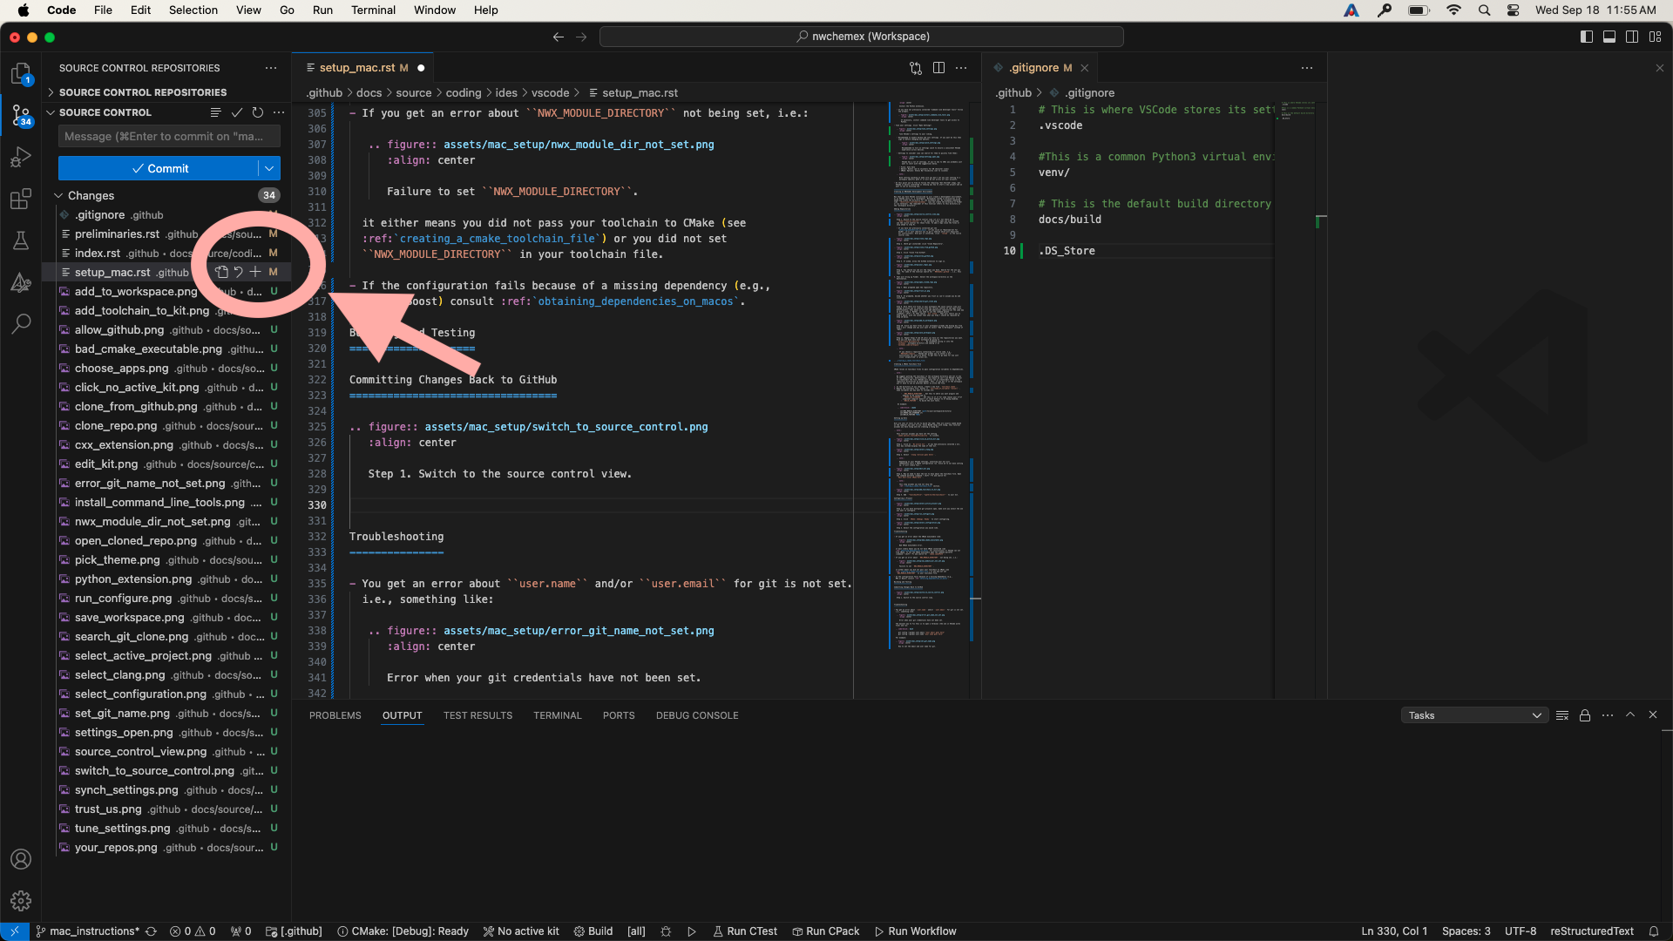
Task: Open the Run and Debug view
Action: (x=21, y=157)
